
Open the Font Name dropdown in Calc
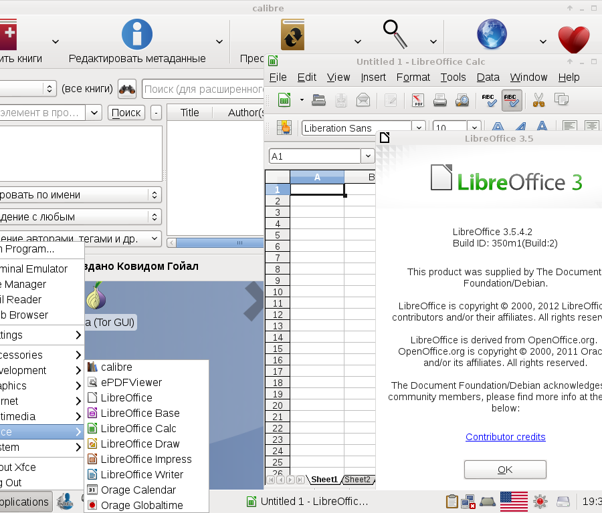point(419,127)
